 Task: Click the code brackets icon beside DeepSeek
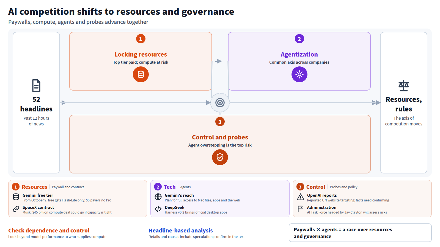pyautogui.click(x=158, y=209)
